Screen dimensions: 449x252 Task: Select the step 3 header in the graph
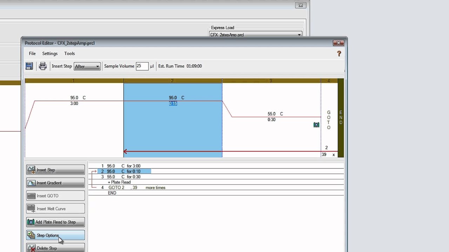click(271, 81)
